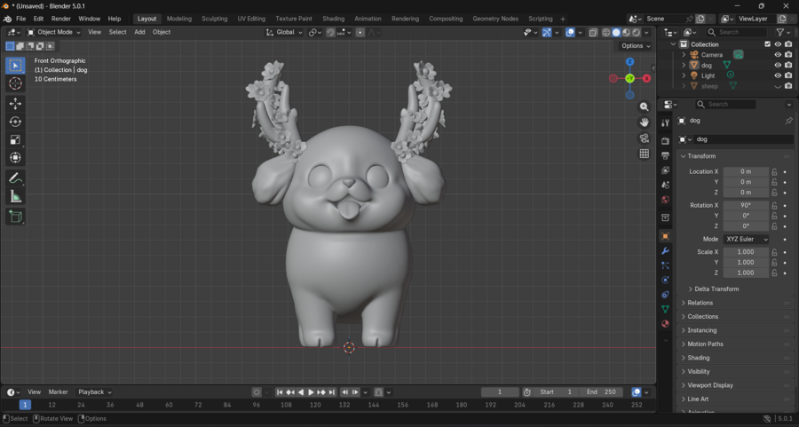Open the Object Mode dropdown
Image resolution: width=799 pixels, height=427 pixels.
point(53,32)
